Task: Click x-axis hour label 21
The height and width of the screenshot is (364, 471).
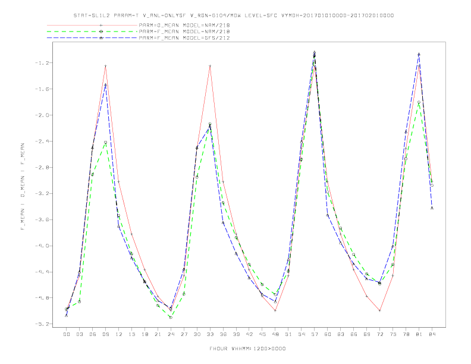Action: 158,334
